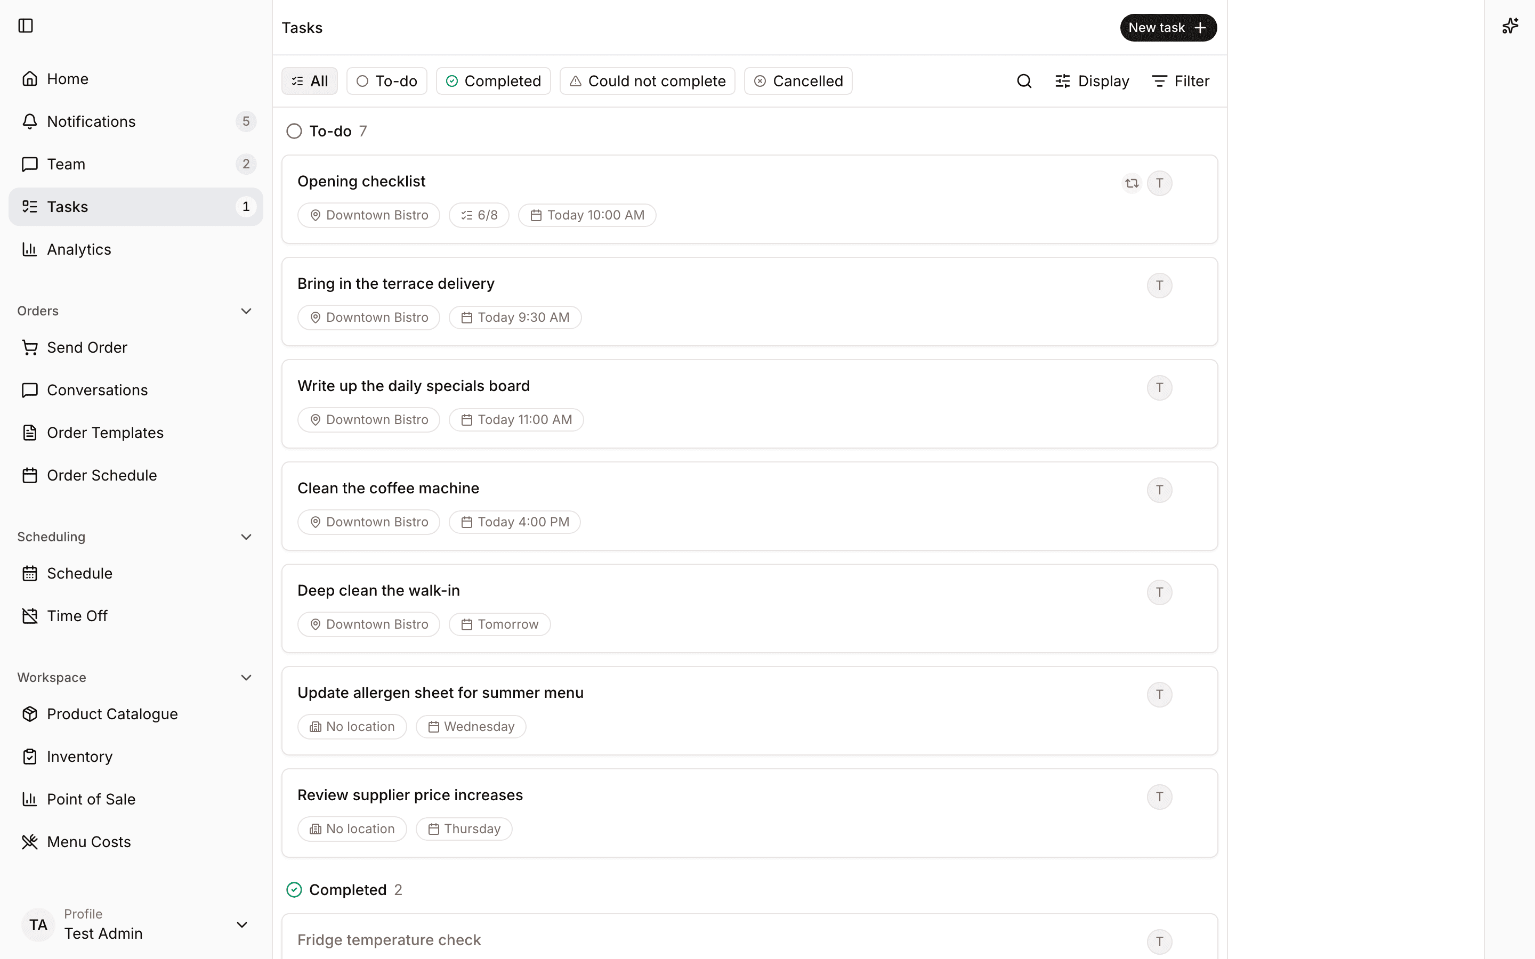Screen dimensions: 1535x959
Task: Click the TA profile avatar
Action: (38, 925)
